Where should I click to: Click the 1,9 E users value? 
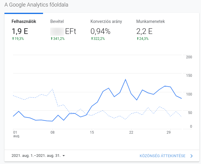[x=20, y=31]
